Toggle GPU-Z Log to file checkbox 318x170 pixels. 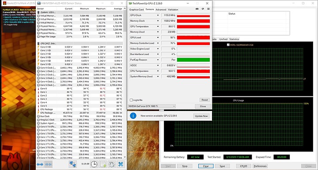tap(131, 100)
